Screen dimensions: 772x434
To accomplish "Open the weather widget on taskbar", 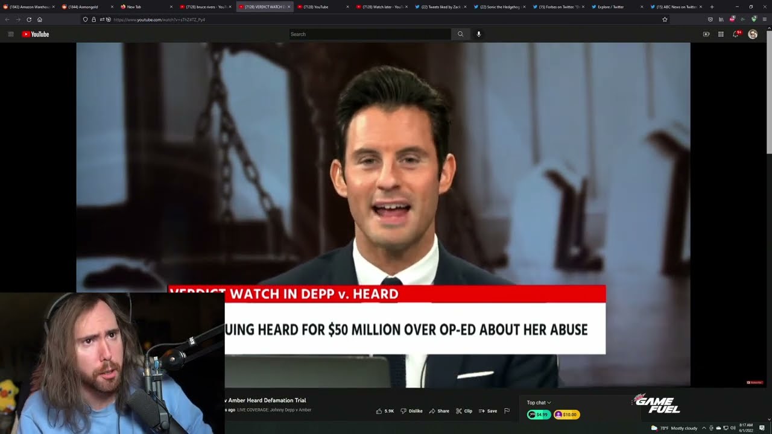I will [x=674, y=428].
